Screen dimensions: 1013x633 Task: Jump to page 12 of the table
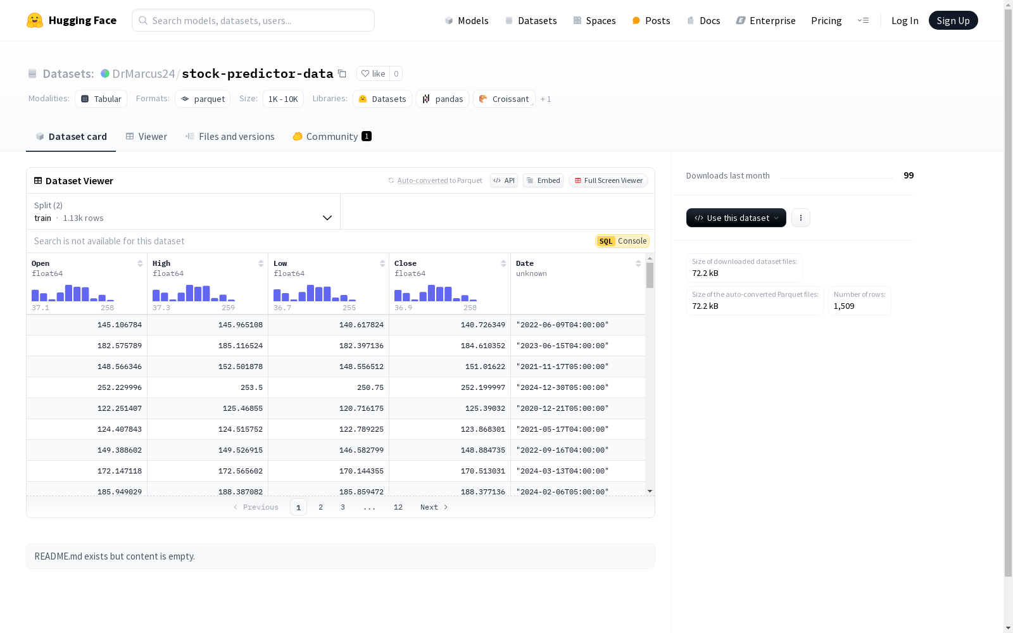point(398,507)
